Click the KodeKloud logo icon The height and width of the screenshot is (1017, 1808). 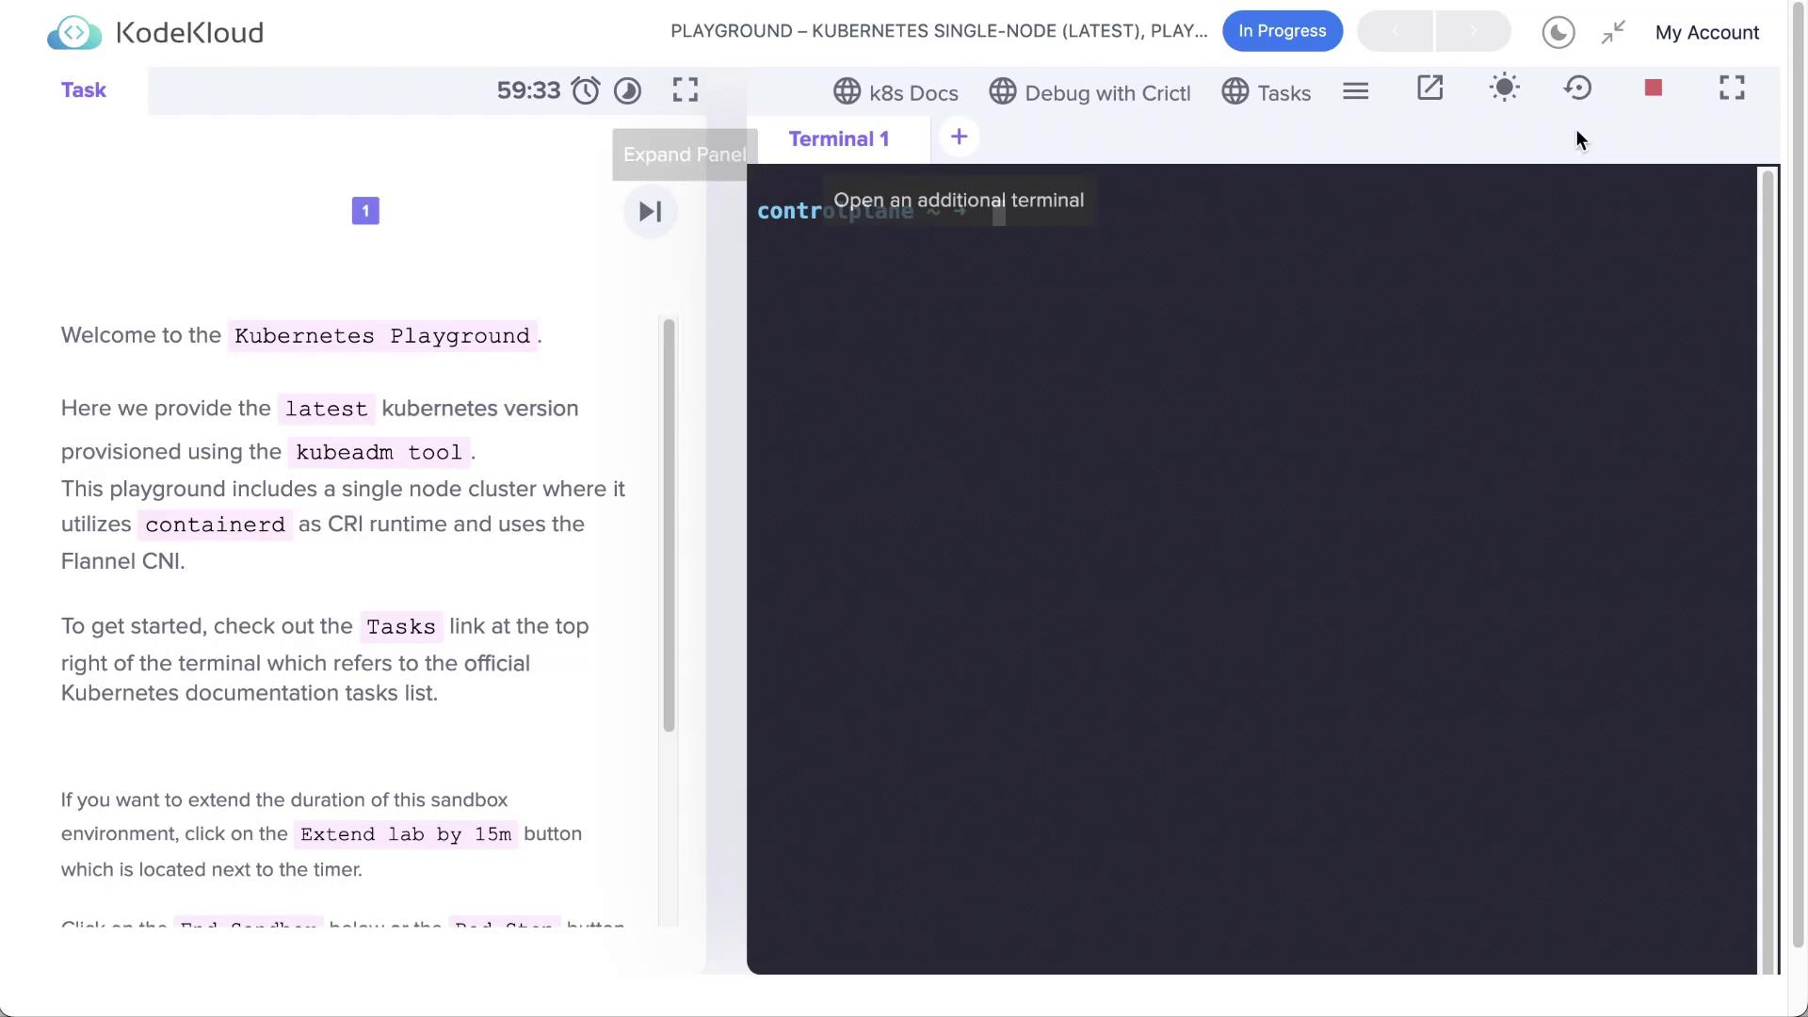click(x=74, y=33)
